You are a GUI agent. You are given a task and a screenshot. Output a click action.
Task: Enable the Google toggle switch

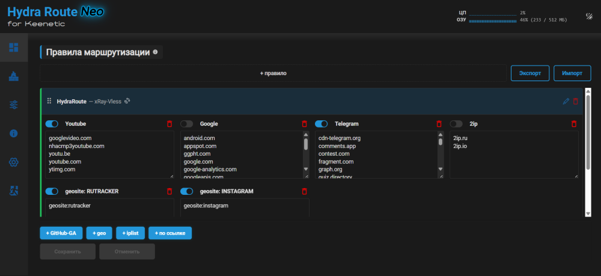(x=187, y=124)
